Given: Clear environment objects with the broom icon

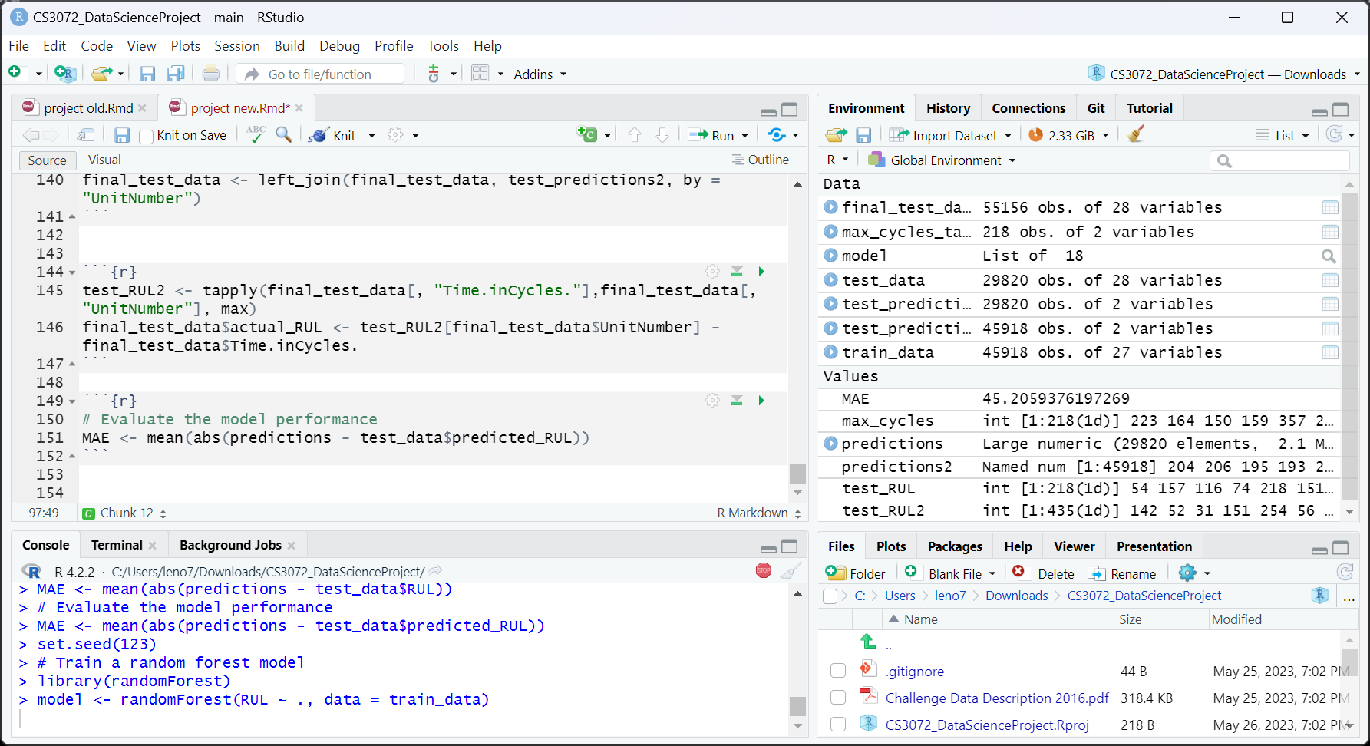Looking at the screenshot, I should (1136, 134).
